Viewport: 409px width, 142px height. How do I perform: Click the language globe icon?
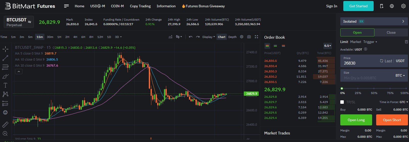[x=392, y=6]
